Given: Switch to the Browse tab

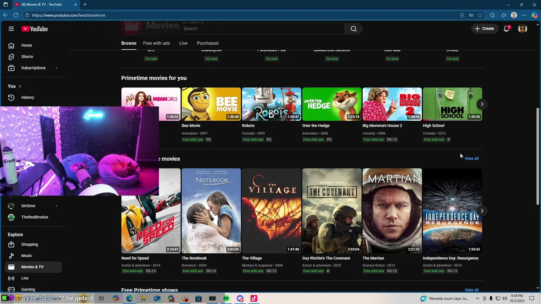Looking at the screenshot, I should click(129, 43).
